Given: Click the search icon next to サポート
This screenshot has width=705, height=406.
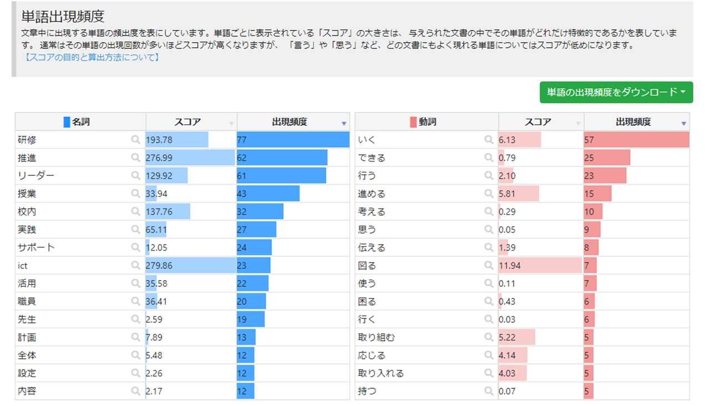Looking at the screenshot, I should point(135,247).
